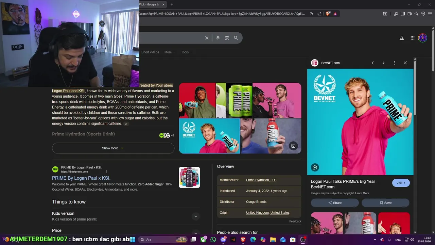Screen dimensions: 435x245
Task: Close the PAUL Google Search tab
Action: (x=163, y=4)
